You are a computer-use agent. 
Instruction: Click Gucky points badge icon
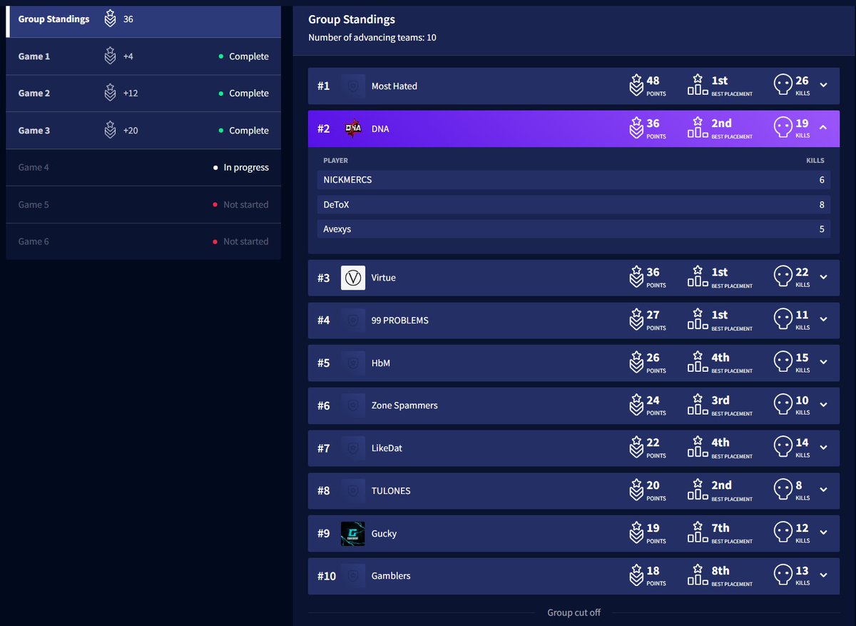(636, 533)
